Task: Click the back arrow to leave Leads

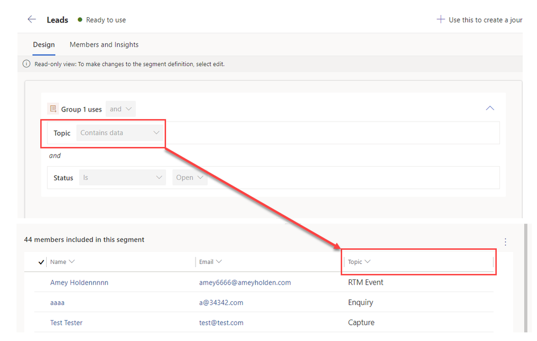Action: coord(31,19)
